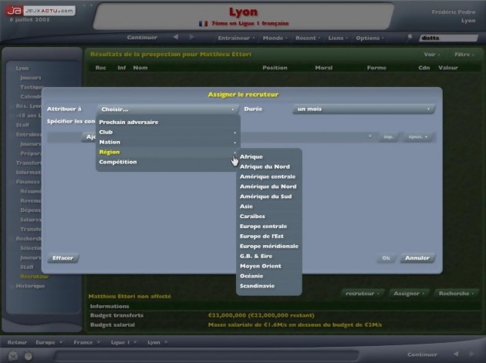Confirm with the Ok button

click(386, 258)
